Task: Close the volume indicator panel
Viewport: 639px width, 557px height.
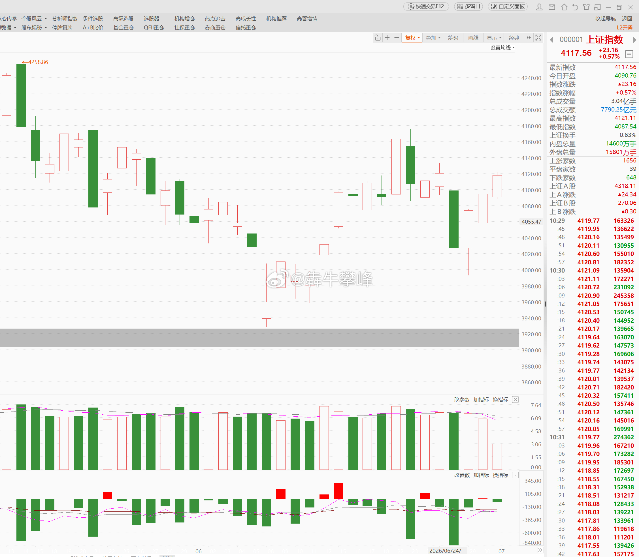Action: 515,399
